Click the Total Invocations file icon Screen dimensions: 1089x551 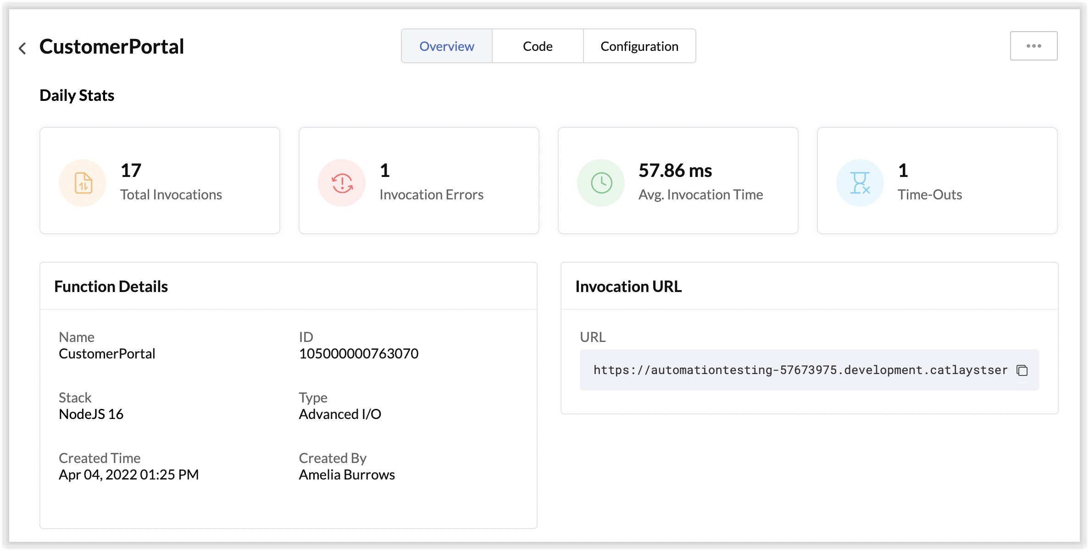tap(83, 183)
